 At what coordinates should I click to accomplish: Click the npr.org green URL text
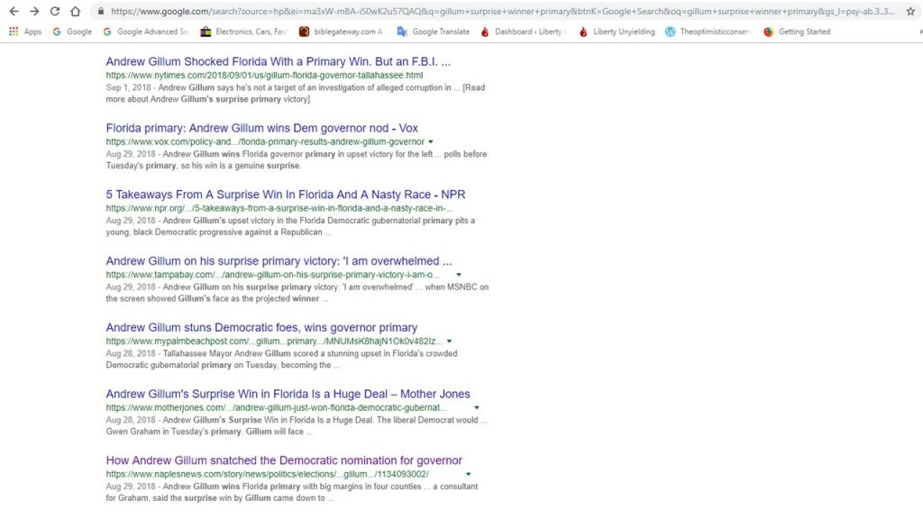coord(279,208)
